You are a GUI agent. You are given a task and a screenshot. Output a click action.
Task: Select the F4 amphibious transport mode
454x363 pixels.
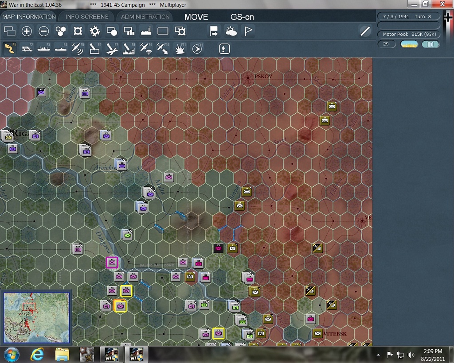(61, 48)
